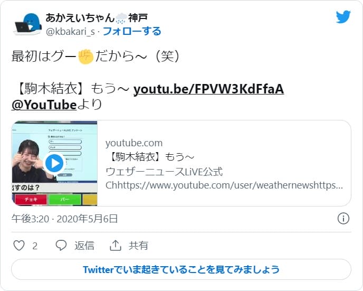This screenshot has height=291, width=363.
Task: Open the 午後3:20 · 2020年5月6日 timestamp
Action: 64,219
